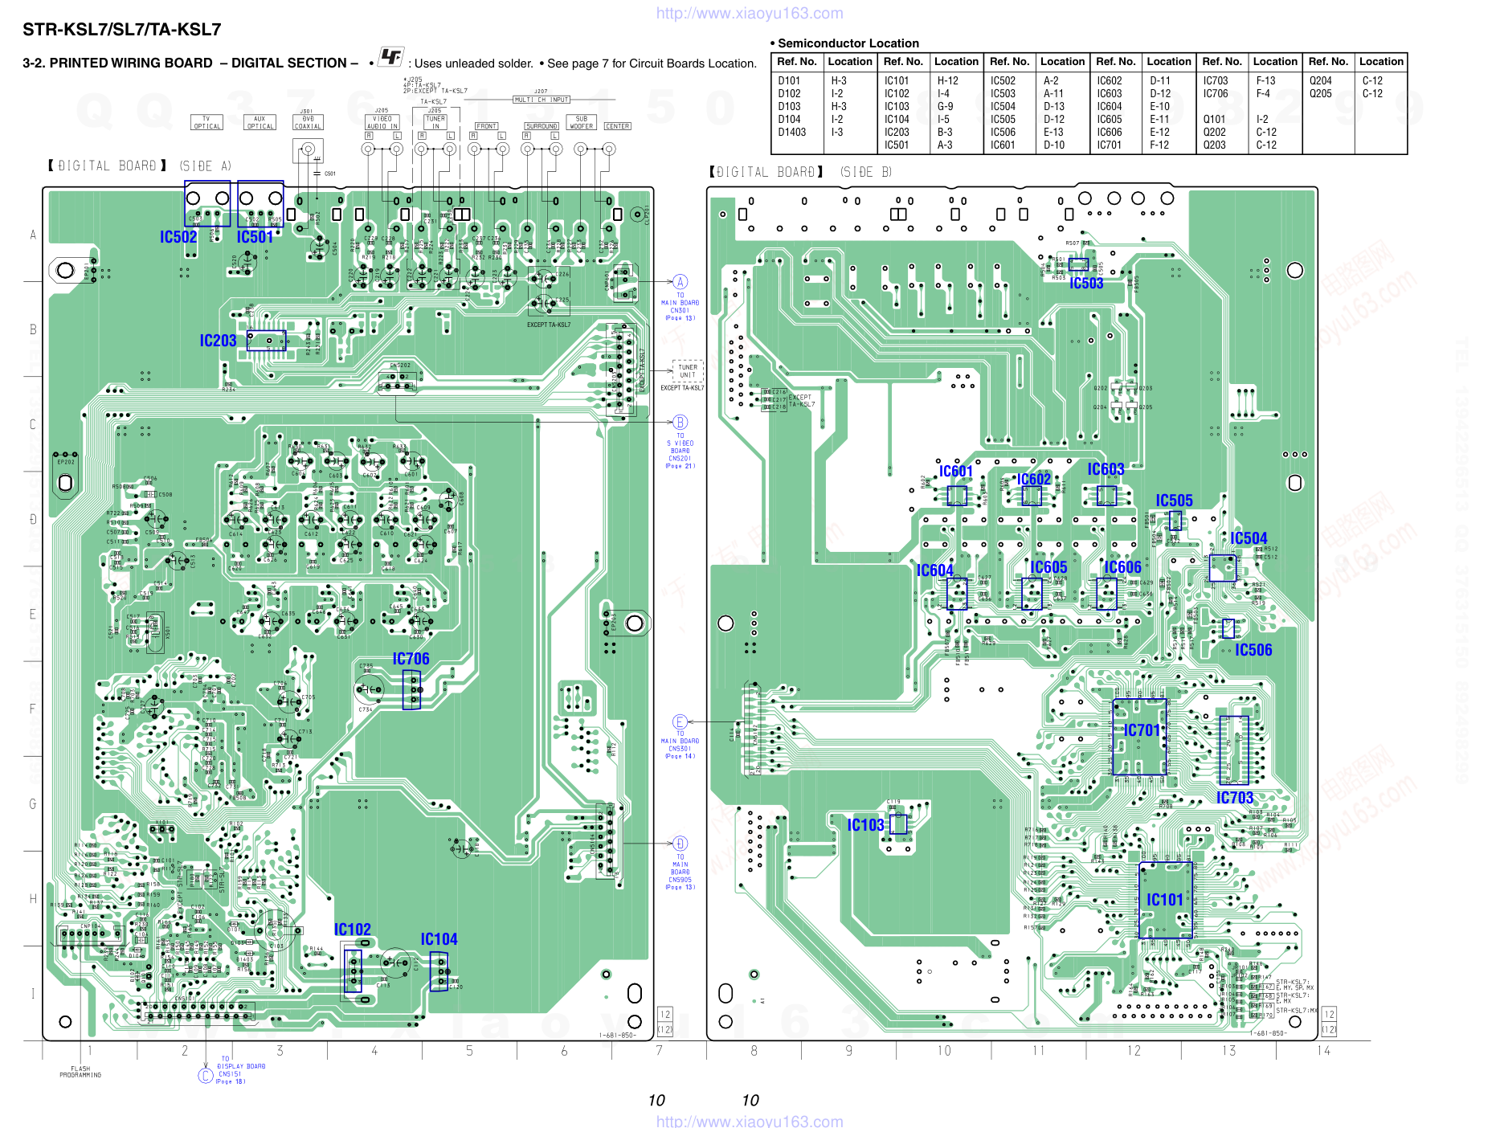Click the IC703 label near the long chip
Viewport: 1500px width, 1128px height.
coord(1234,798)
